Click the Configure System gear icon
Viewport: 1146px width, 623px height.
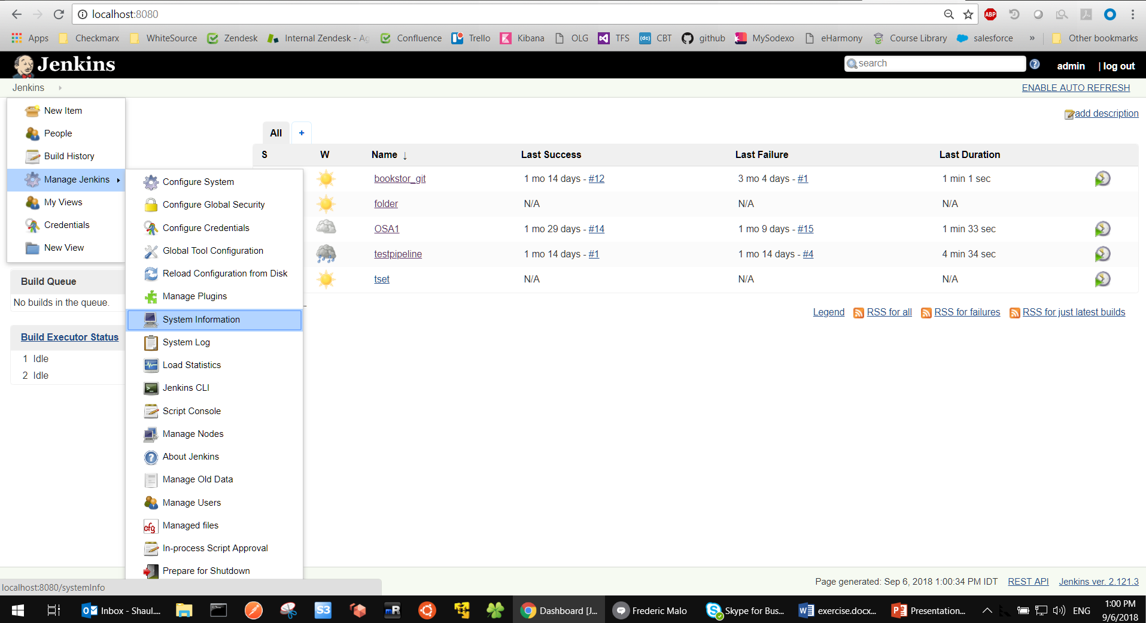coord(151,182)
